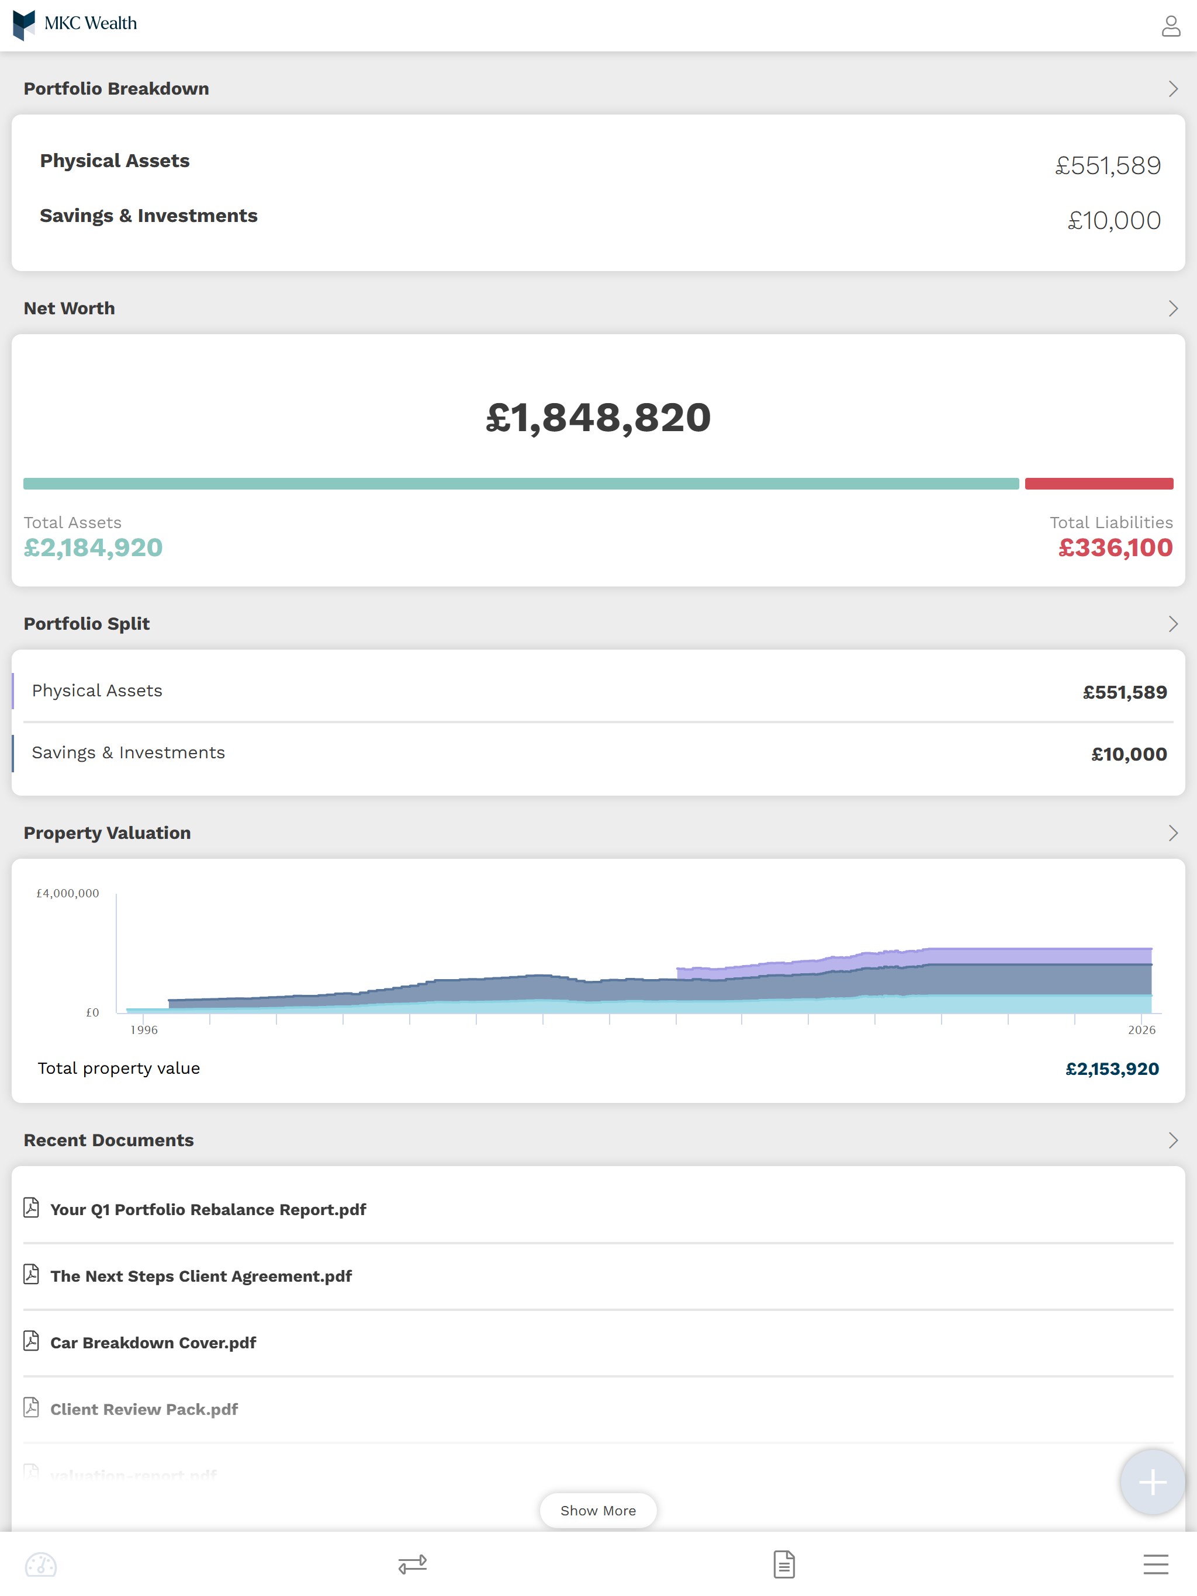Click the Recent Documents heading
The height and width of the screenshot is (1596, 1197).
[x=108, y=1140]
